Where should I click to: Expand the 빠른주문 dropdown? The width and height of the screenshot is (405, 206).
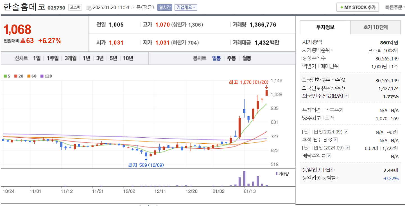point(395,7)
